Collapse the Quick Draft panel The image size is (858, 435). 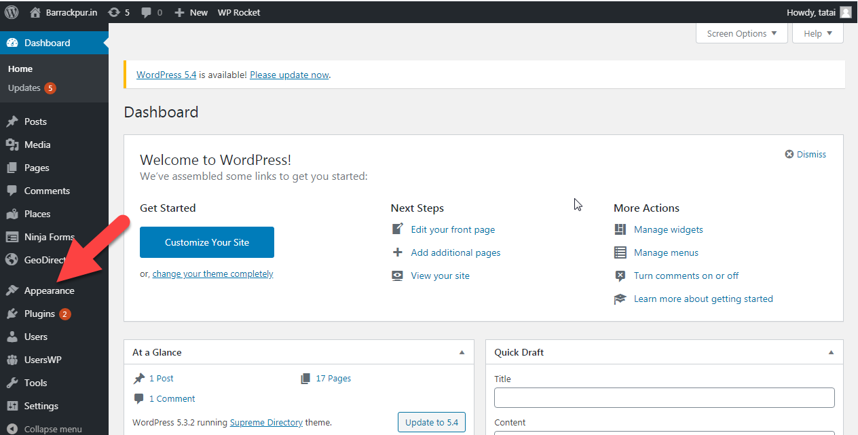(x=830, y=352)
